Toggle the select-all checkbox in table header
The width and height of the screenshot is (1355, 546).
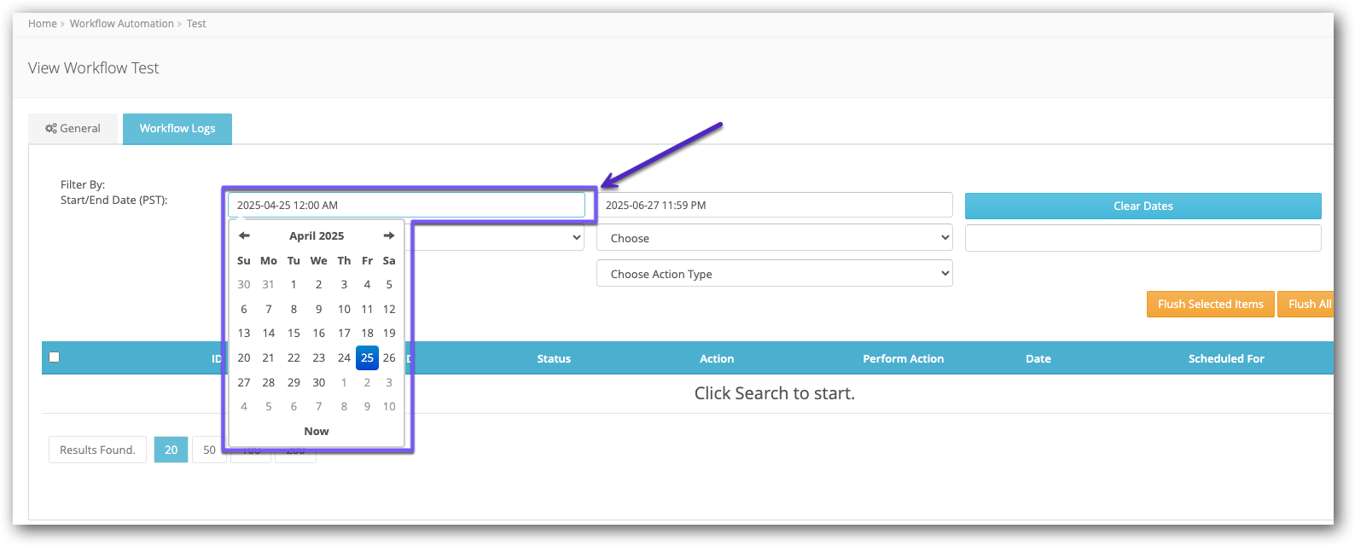click(55, 357)
